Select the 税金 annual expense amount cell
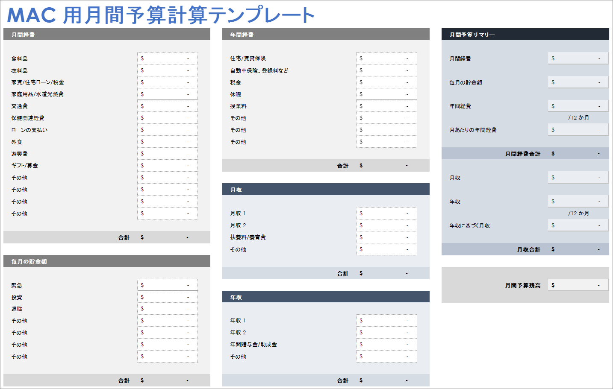Image resolution: width=613 pixels, height=389 pixels. (x=386, y=82)
